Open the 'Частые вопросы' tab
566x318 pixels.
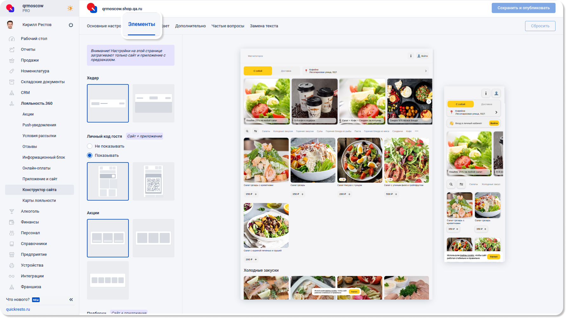pos(228,26)
